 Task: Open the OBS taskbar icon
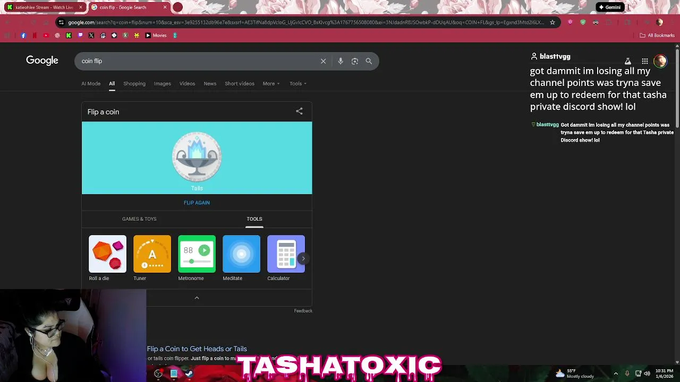coord(158,374)
